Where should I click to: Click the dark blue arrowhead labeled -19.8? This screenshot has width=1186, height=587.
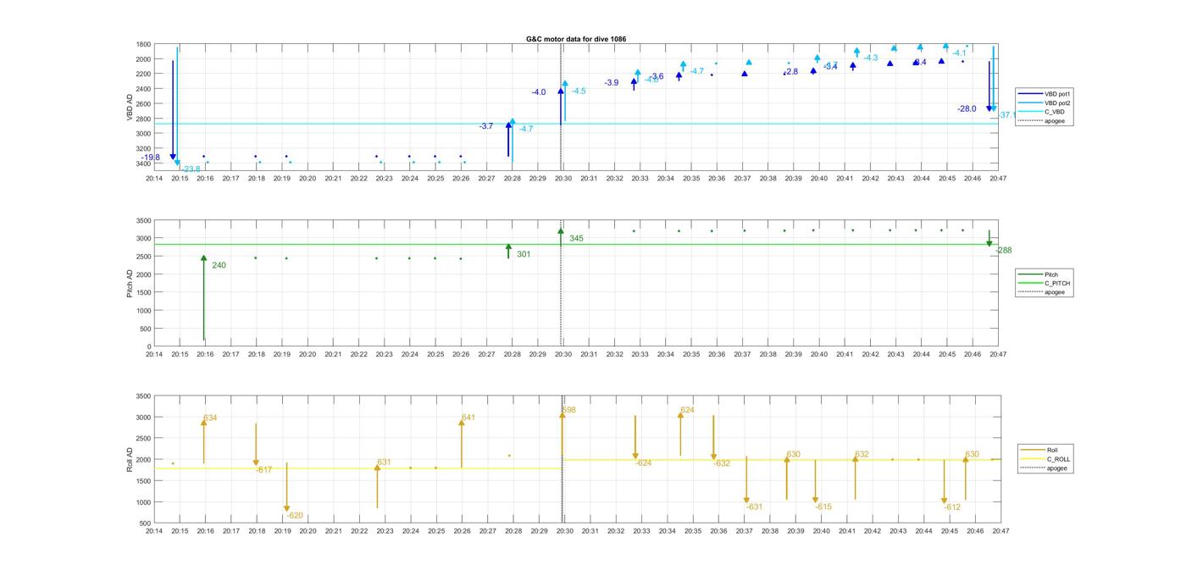[x=173, y=157]
